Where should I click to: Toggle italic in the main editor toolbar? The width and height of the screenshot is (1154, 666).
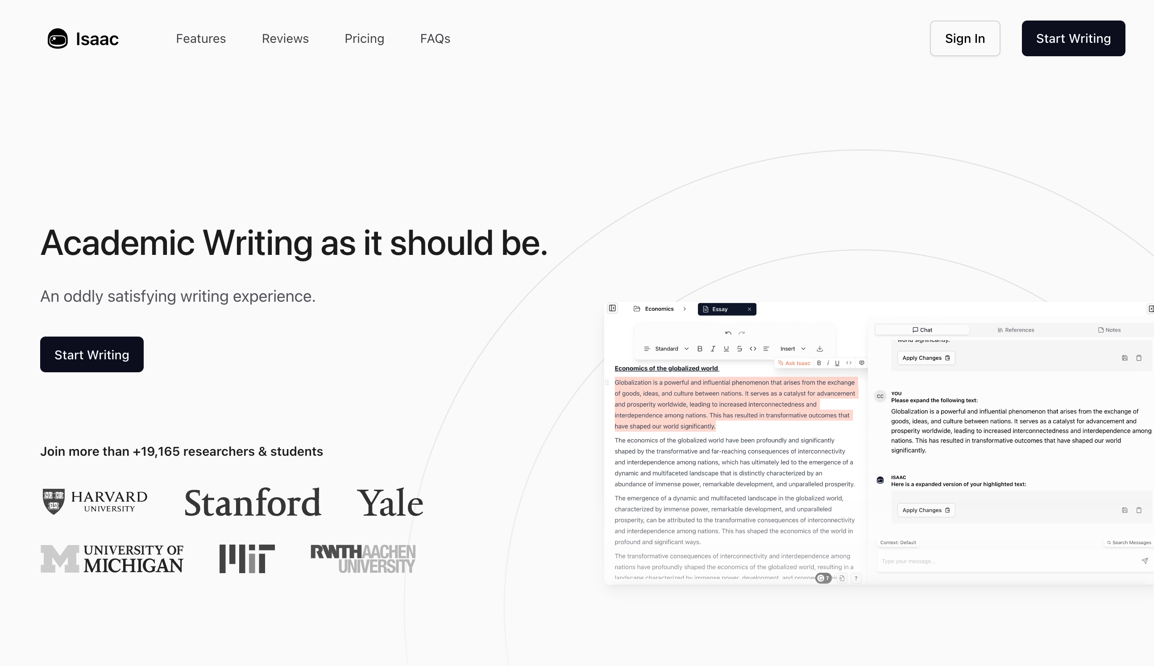[713, 349]
